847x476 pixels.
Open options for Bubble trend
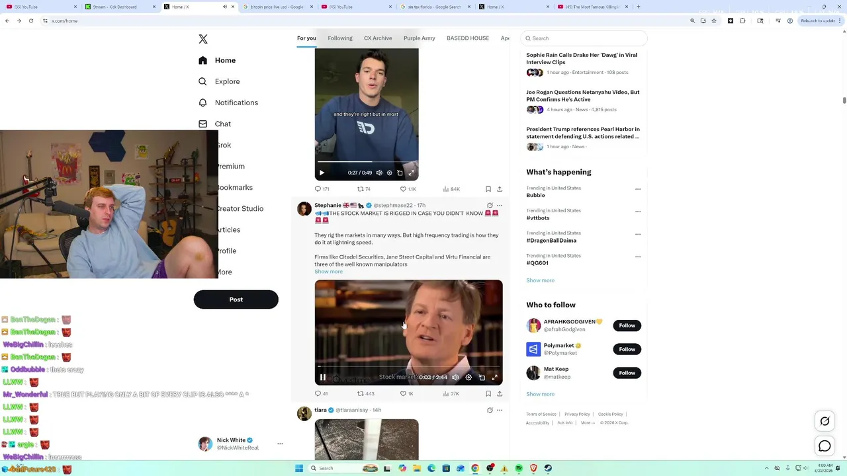[x=638, y=189]
